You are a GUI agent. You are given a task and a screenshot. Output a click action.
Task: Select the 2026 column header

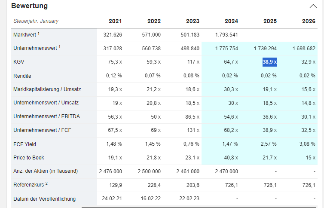(309, 21)
